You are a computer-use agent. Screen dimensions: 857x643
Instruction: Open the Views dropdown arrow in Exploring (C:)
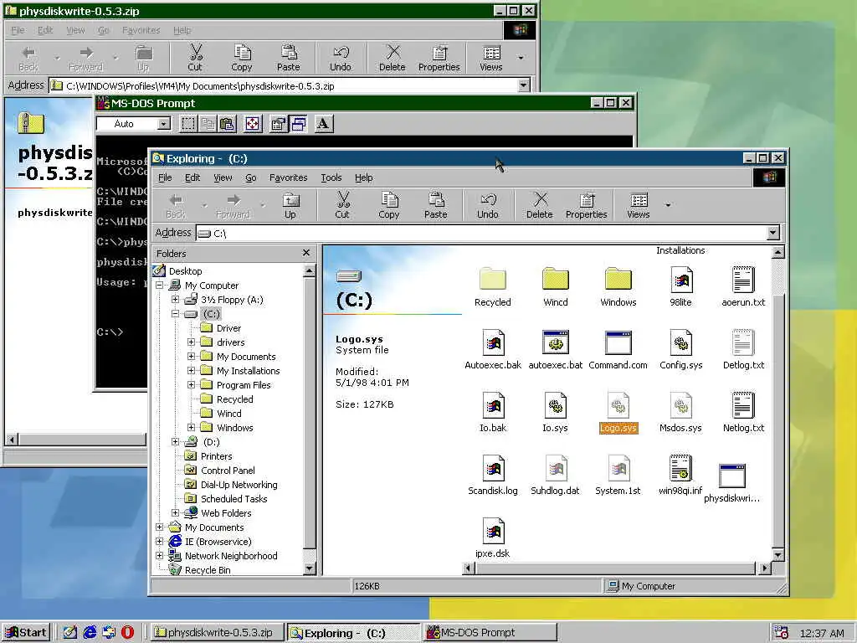(668, 205)
